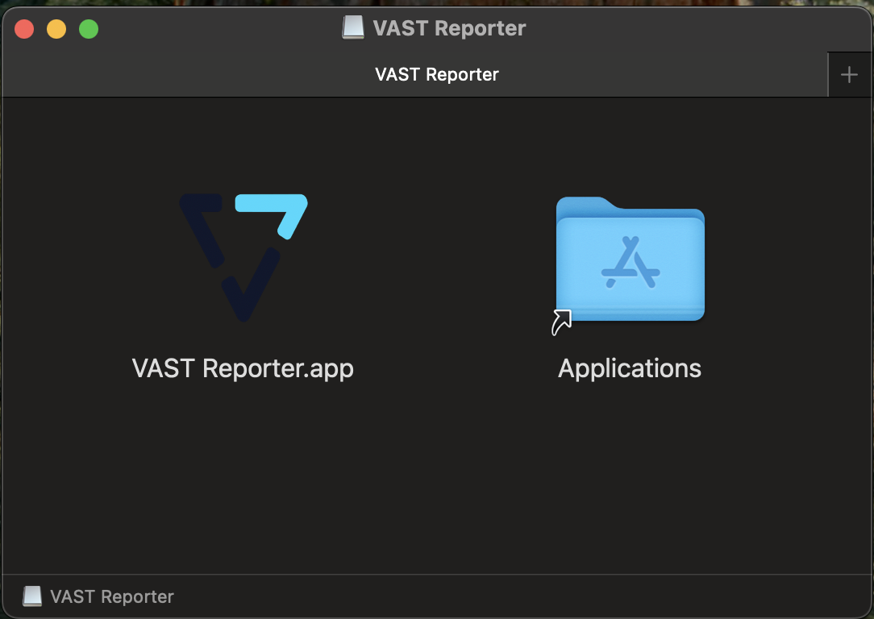
Task: Select the Applications folder shortcut
Action: pyautogui.click(x=630, y=262)
